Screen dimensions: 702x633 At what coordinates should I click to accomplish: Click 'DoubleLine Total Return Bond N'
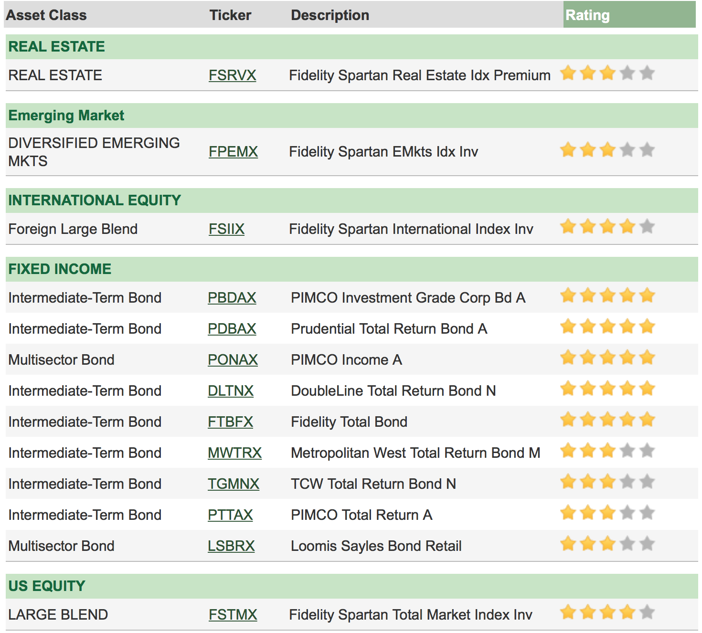(394, 391)
